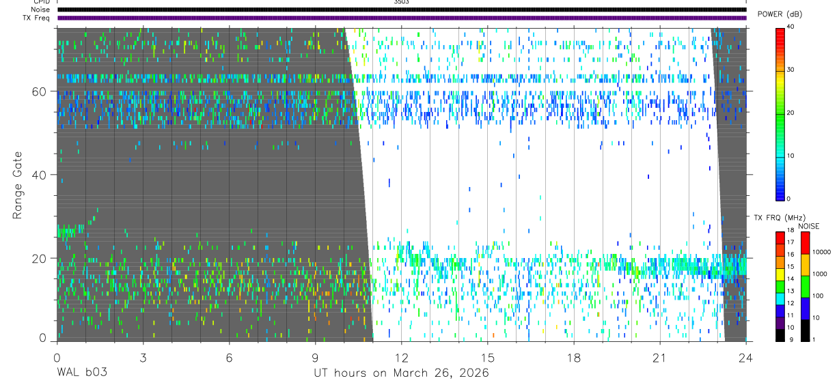839x387 pixels.
Task: Click the "3" hour tick on the UT axis
Action: pos(143,358)
